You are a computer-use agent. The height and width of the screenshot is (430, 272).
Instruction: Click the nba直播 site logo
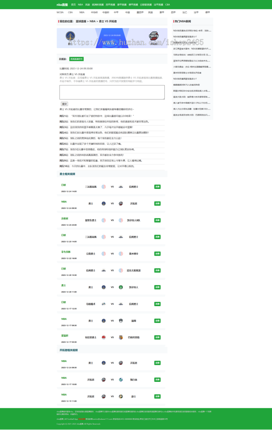[62, 5]
